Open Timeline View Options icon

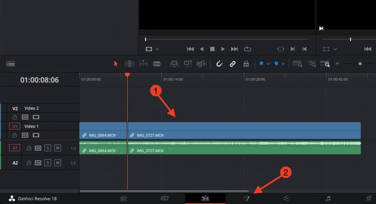(x=10, y=64)
